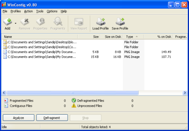Open the Add button dropdown arrow
This screenshot has width=189, height=131.
(15, 23)
